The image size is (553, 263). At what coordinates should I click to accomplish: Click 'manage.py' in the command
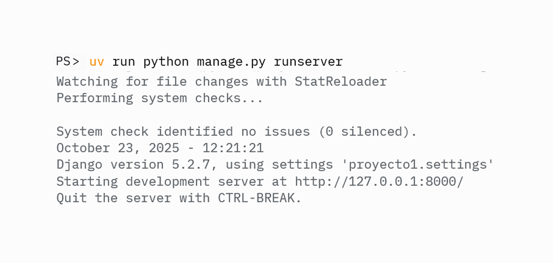(x=231, y=62)
